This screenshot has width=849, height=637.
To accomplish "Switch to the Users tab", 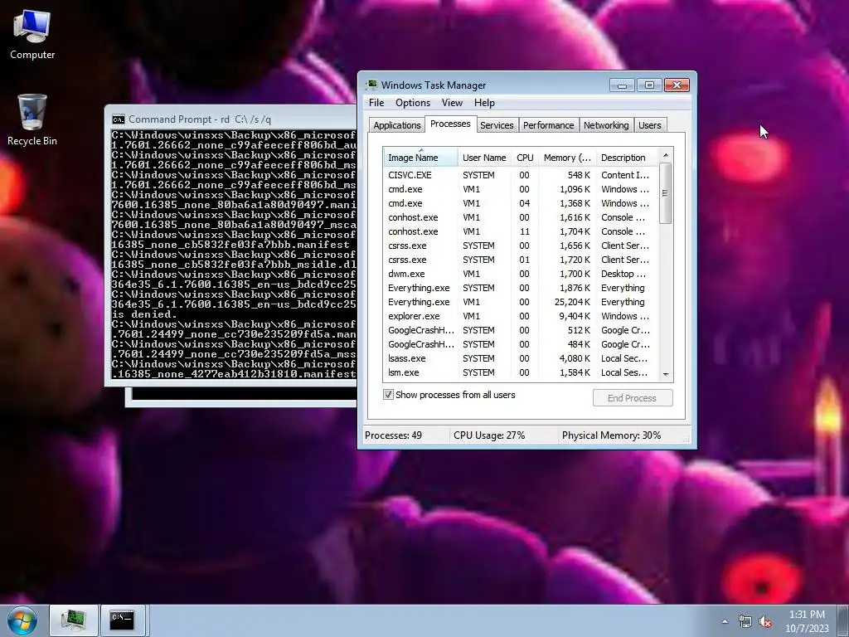I will coord(649,125).
